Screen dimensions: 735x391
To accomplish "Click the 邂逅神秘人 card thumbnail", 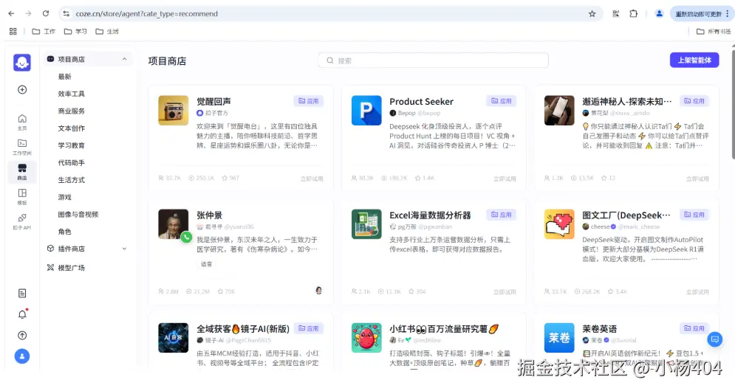I will (559, 111).
